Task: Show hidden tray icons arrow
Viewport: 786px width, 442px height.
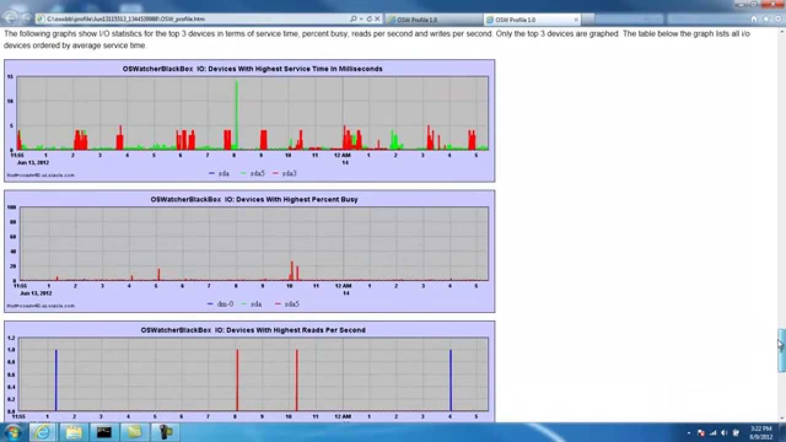Action: point(688,433)
